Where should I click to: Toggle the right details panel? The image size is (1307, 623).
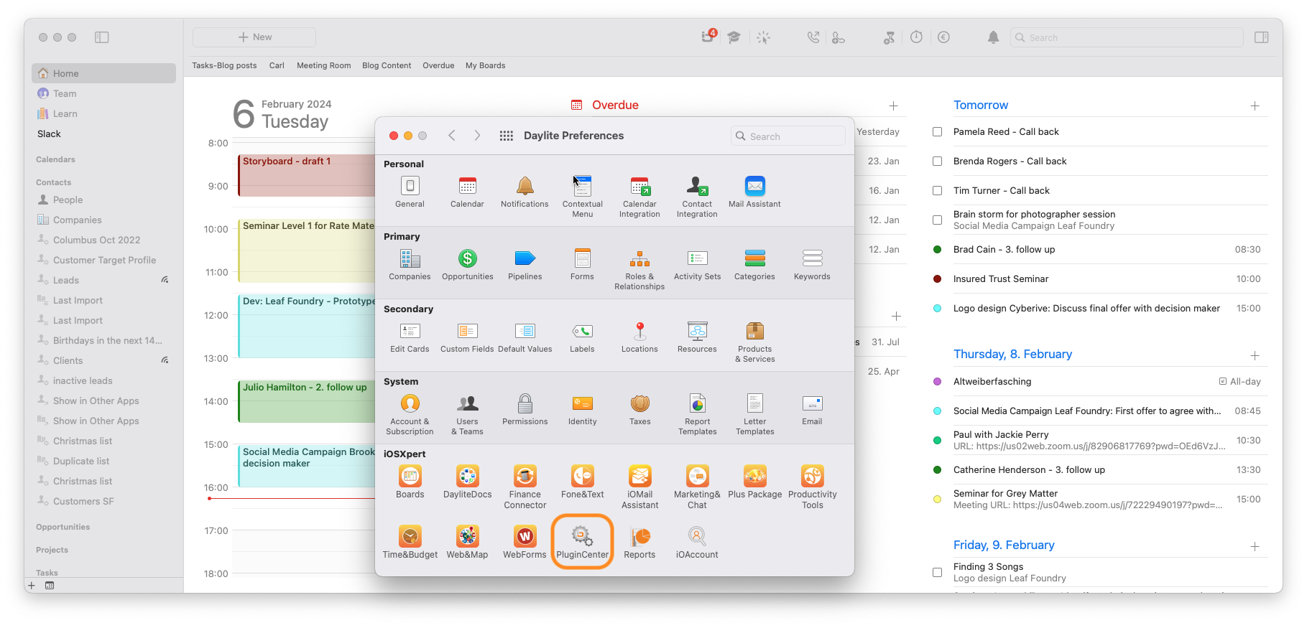click(x=1261, y=37)
